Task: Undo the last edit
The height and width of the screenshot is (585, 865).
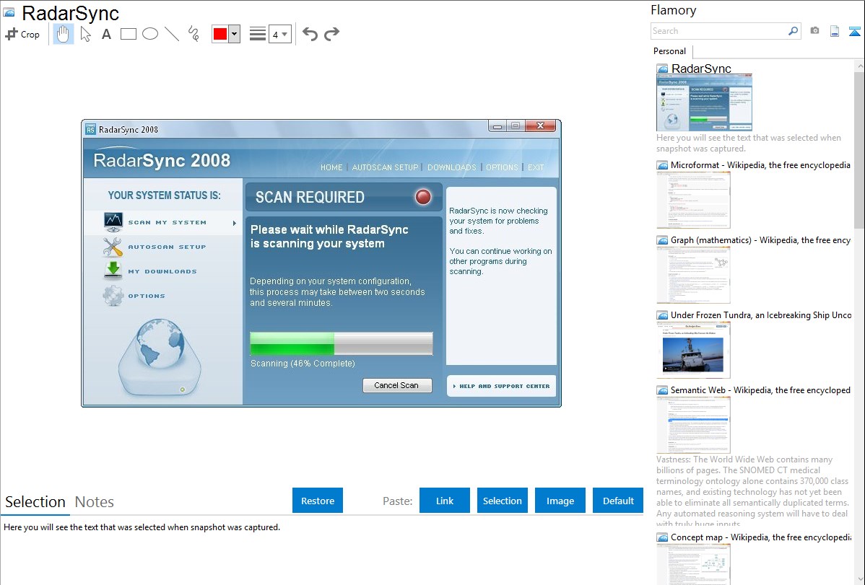Action: point(310,34)
